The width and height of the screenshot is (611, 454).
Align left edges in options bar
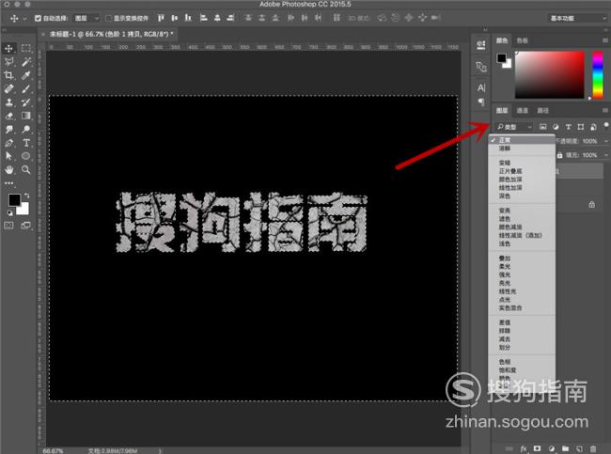click(x=203, y=18)
